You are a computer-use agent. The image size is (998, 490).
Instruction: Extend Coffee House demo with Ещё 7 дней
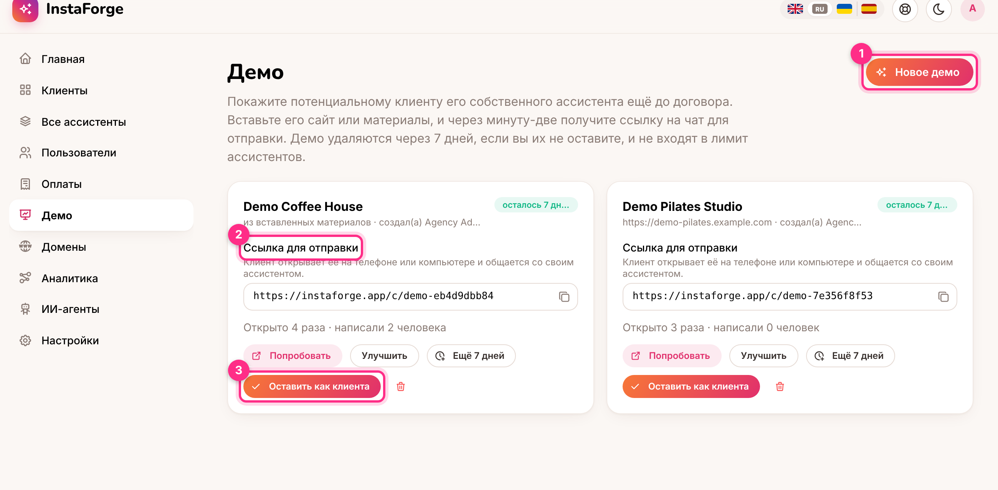(x=471, y=355)
